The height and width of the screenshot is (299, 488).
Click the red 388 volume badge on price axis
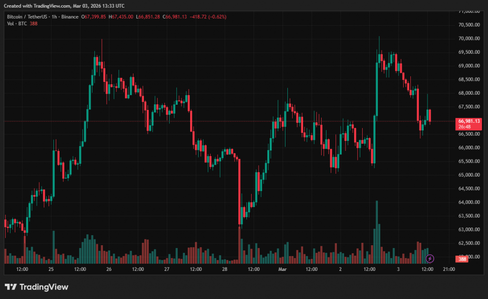(x=461, y=259)
